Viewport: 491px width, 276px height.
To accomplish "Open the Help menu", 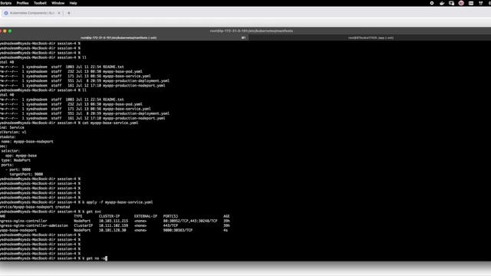I will click(x=74, y=3).
